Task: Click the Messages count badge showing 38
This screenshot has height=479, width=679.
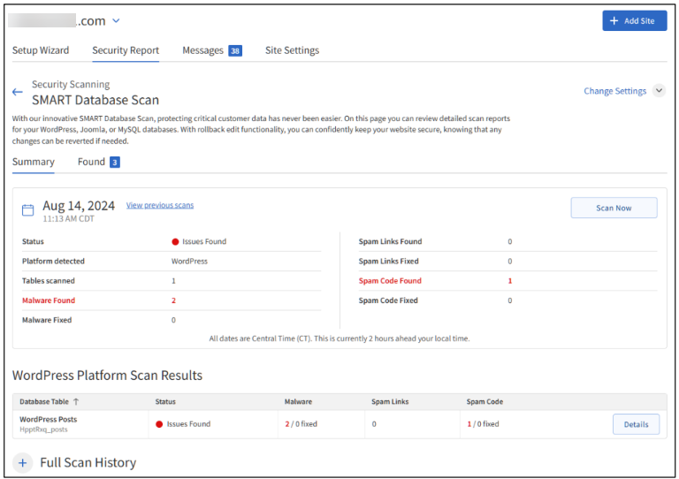Action: click(235, 51)
